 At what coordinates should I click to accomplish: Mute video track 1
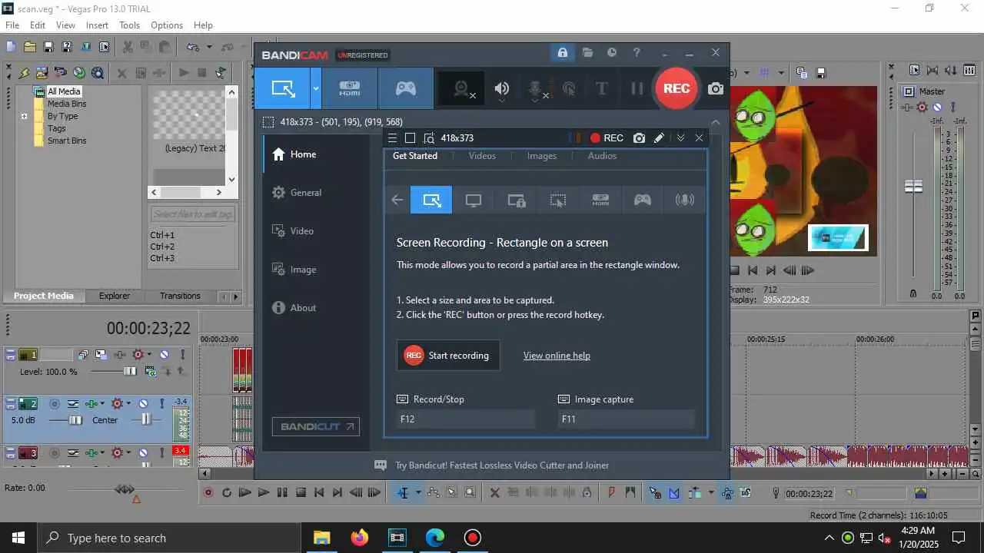click(x=164, y=355)
